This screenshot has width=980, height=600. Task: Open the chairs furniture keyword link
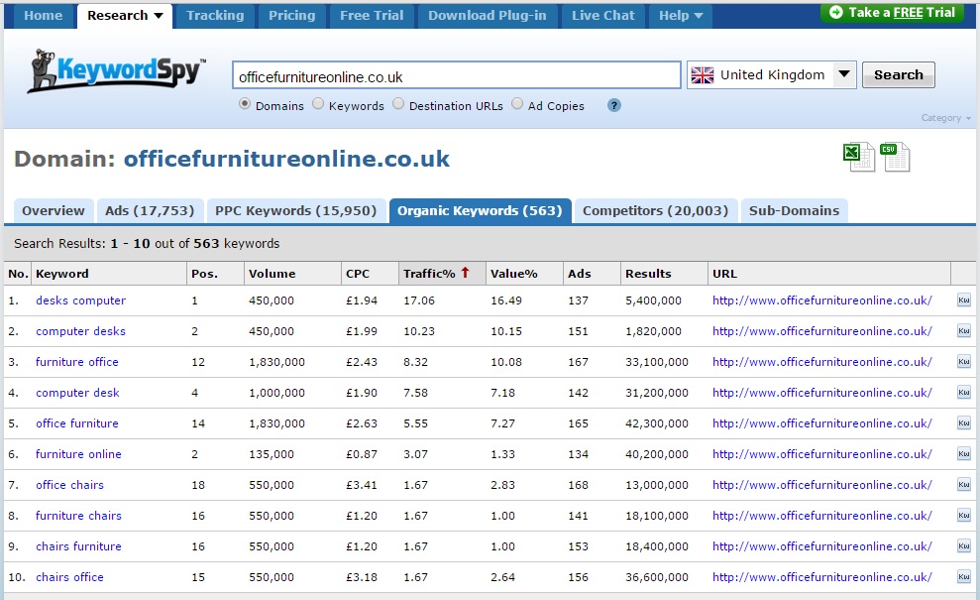pos(78,545)
